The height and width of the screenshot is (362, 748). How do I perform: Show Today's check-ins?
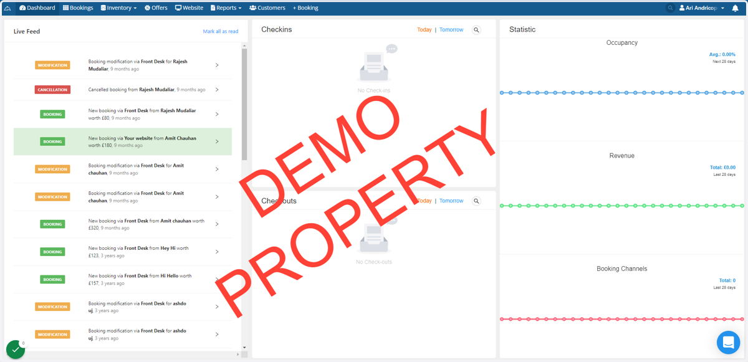coord(424,30)
